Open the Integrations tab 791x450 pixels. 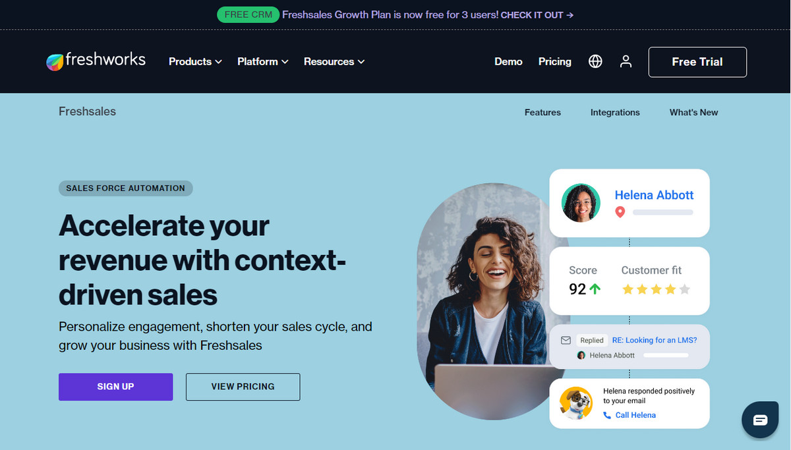(x=615, y=113)
